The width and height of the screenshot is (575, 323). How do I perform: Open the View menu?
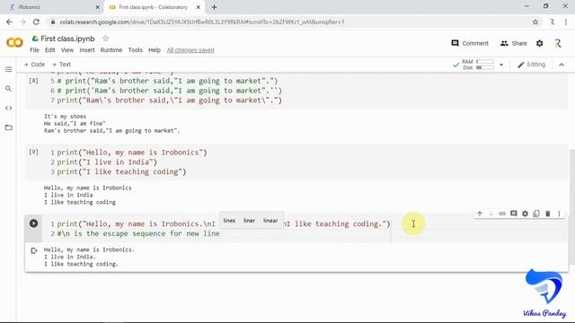pos(67,50)
